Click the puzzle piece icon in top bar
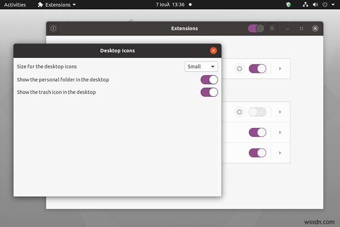Viewport: 340px width, 227px height. click(40, 4)
